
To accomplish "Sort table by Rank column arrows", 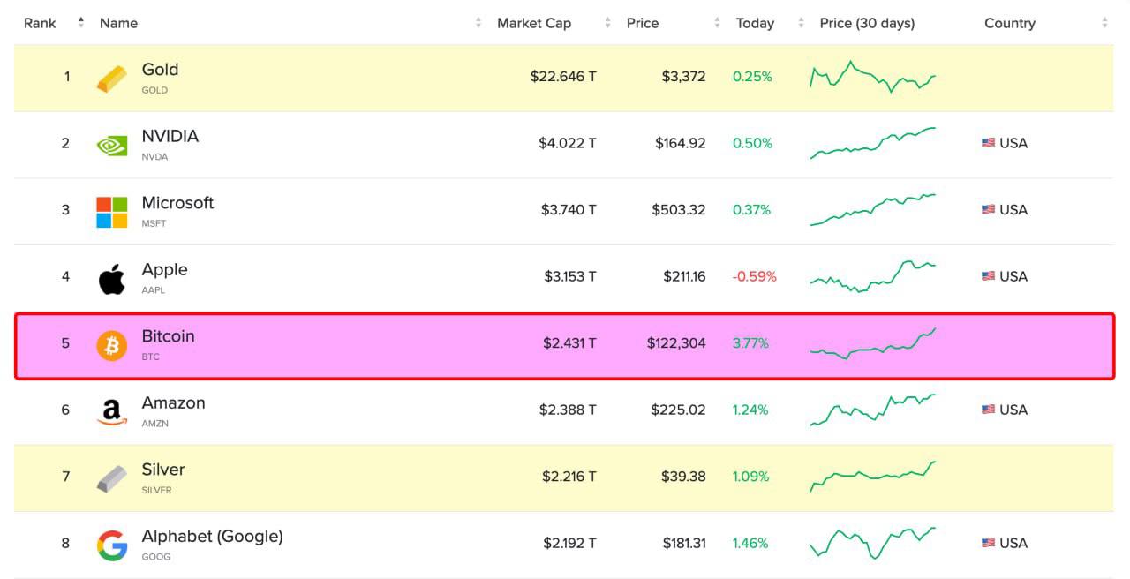I will click(x=81, y=23).
